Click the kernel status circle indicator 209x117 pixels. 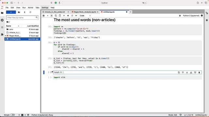click(202, 16)
